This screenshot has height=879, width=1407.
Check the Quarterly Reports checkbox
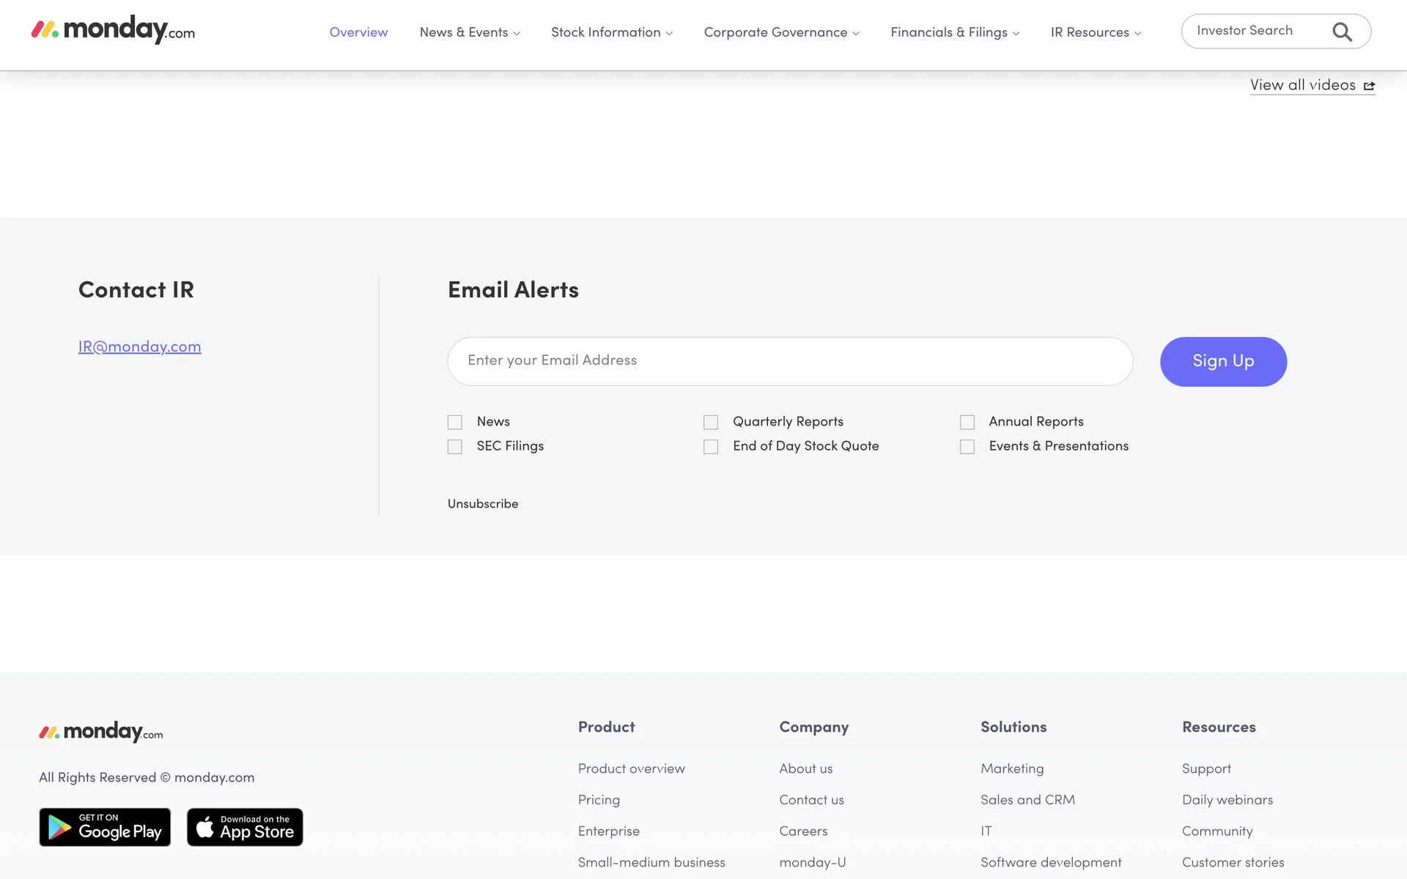pos(711,423)
